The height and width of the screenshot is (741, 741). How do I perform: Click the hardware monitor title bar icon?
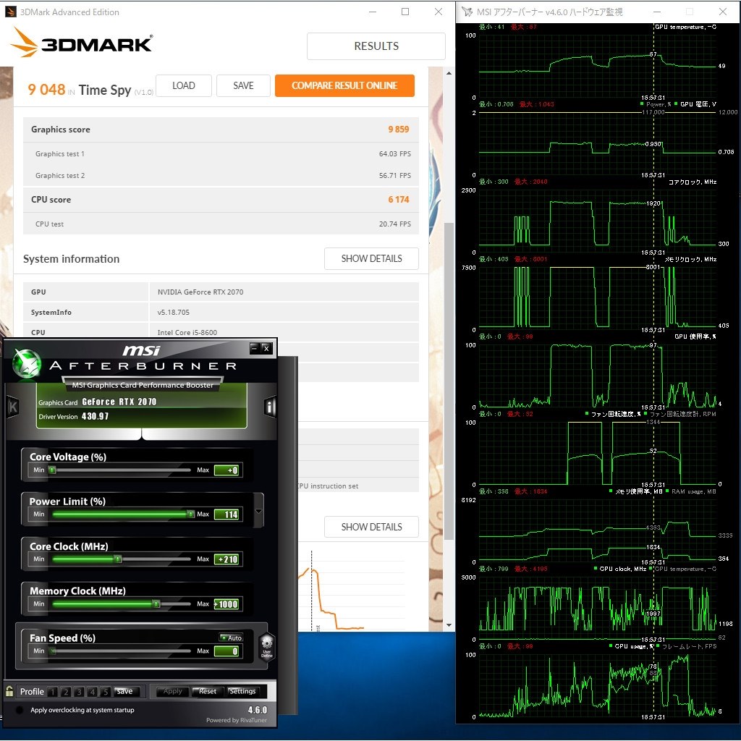467,12
